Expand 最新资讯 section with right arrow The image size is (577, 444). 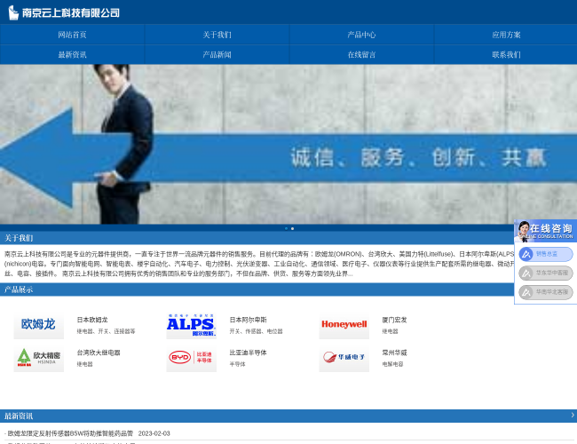572,416
